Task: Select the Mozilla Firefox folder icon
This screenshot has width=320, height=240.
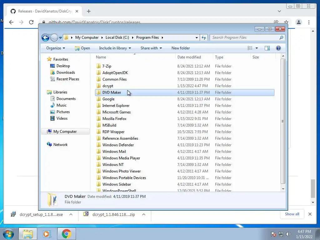Action: [98, 118]
